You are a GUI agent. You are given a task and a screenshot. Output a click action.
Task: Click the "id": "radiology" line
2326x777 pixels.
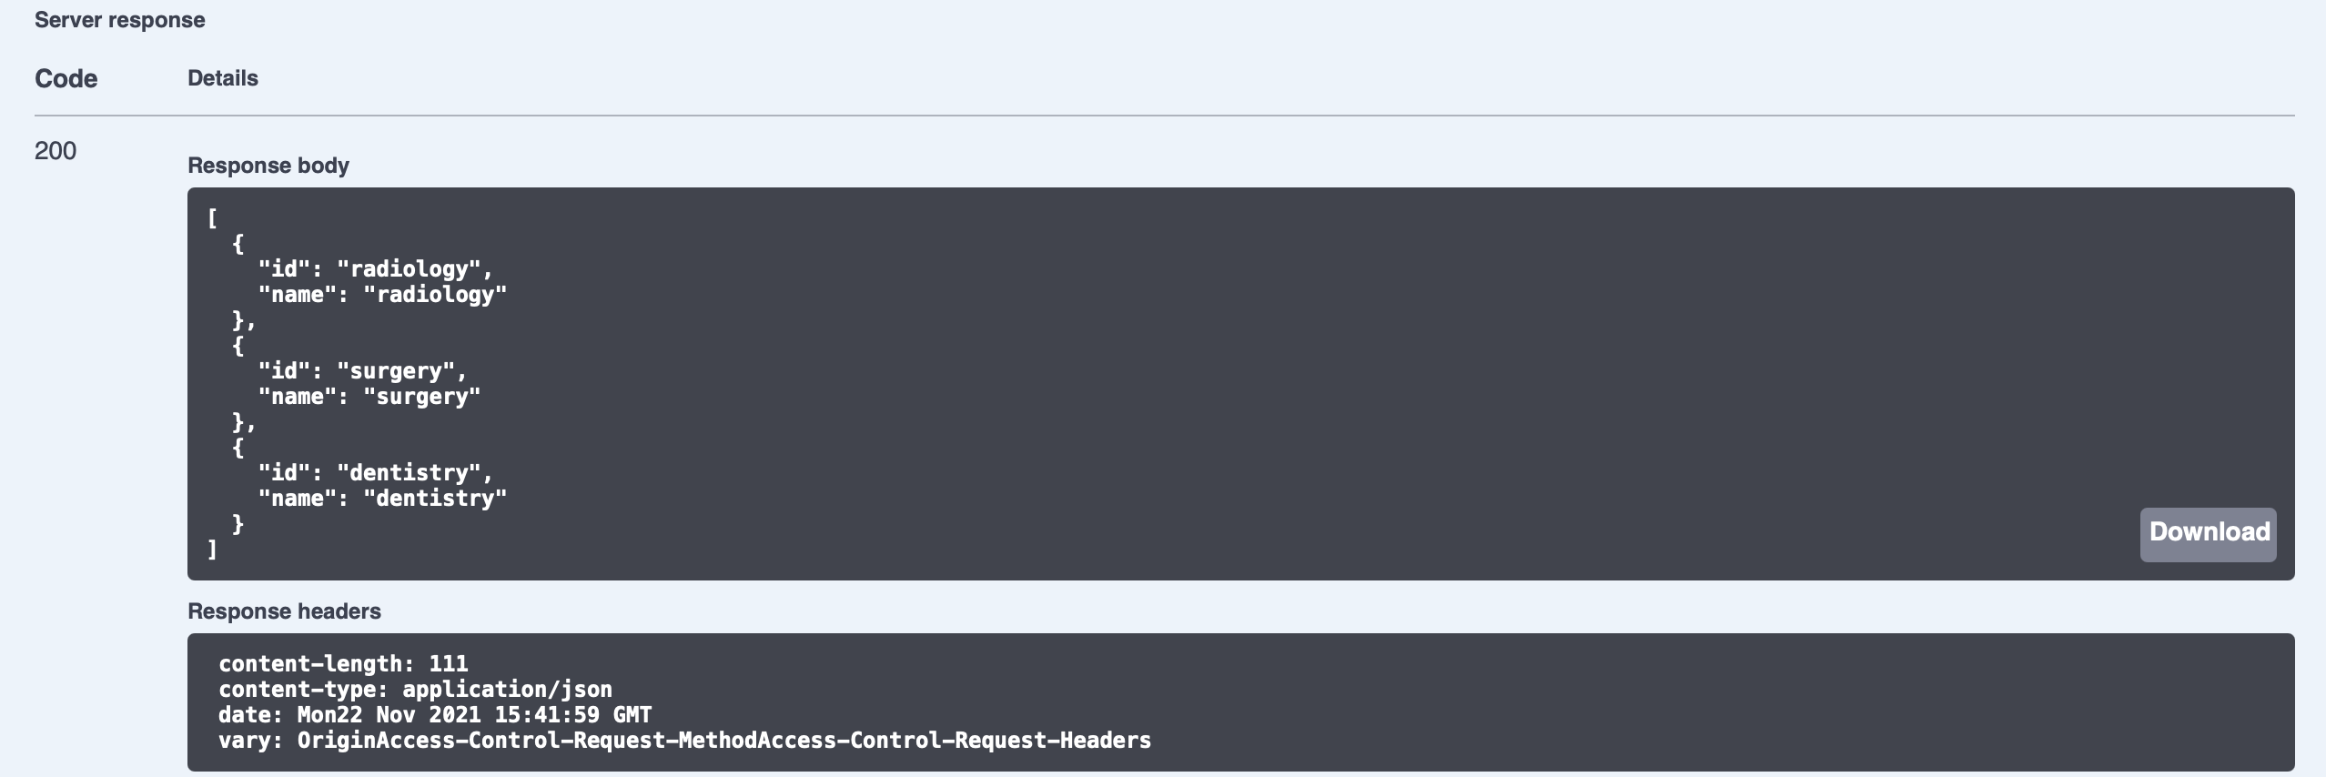375,269
